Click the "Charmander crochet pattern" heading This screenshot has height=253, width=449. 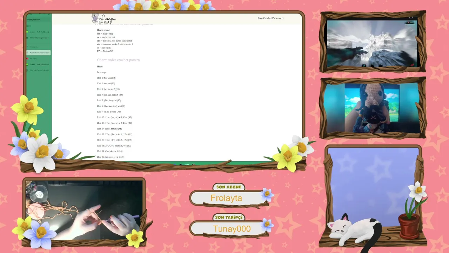(118, 60)
